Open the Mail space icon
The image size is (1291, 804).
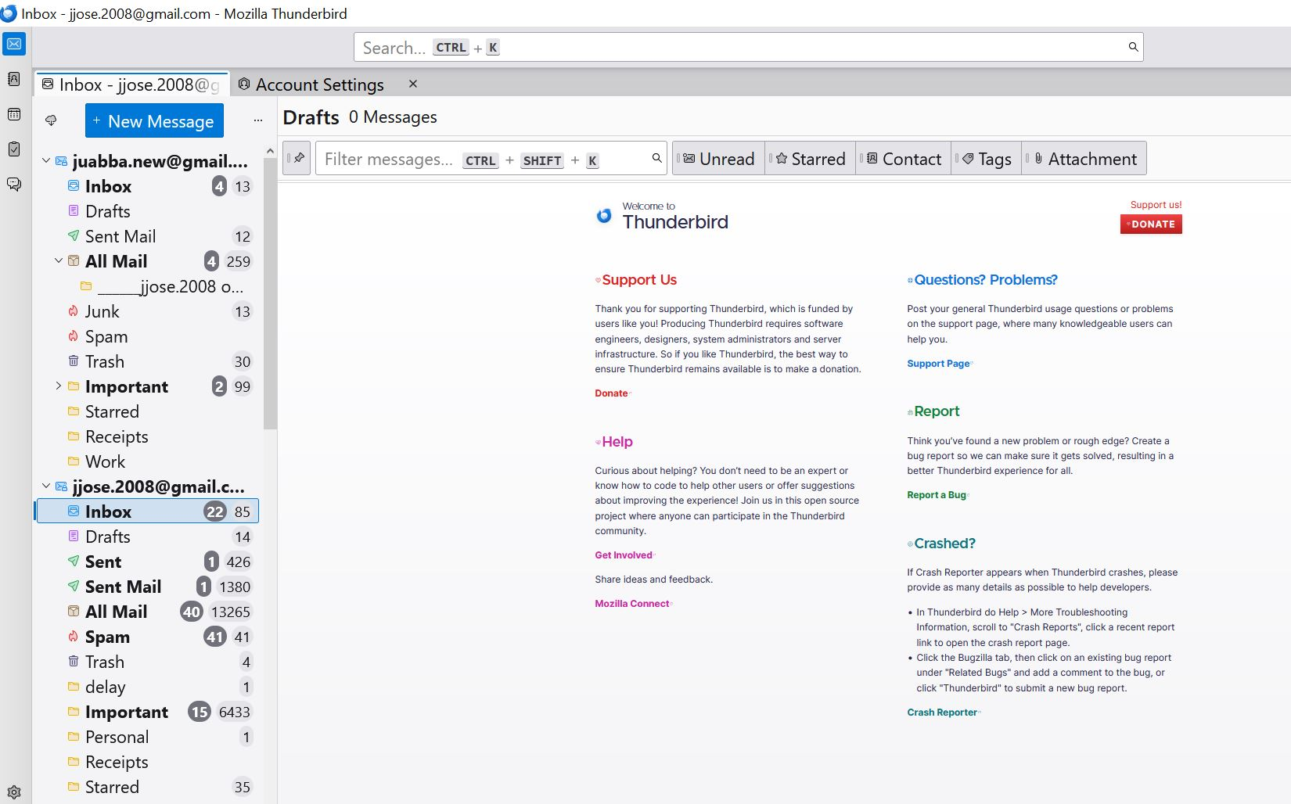[x=14, y=44]
